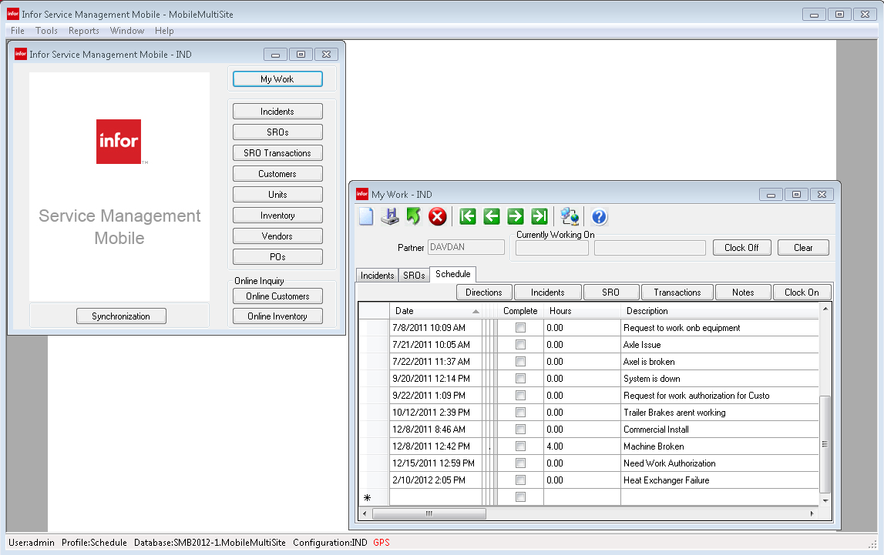Click inside the Partner field showing DAVDAN

pos(465,247)
